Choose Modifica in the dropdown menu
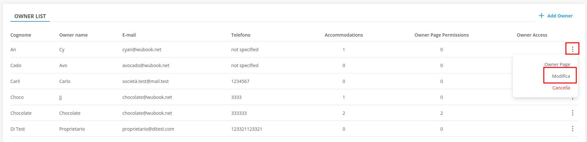Image resolution: width=587 pixels, height=142 pixels. tap(561, 76)
